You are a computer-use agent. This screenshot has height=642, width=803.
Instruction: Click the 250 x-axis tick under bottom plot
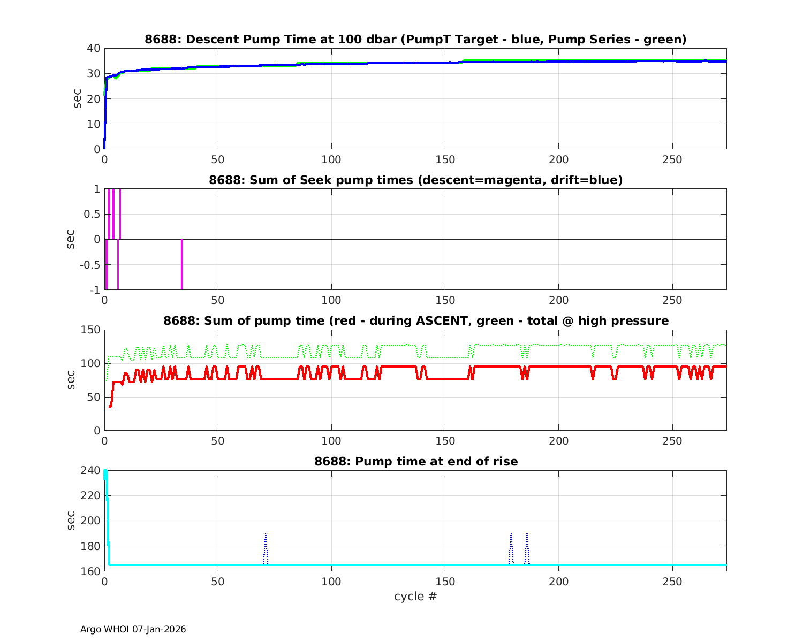(672, 582)
